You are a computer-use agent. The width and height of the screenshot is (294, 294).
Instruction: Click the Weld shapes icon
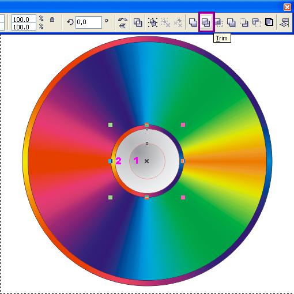[193, 22]
